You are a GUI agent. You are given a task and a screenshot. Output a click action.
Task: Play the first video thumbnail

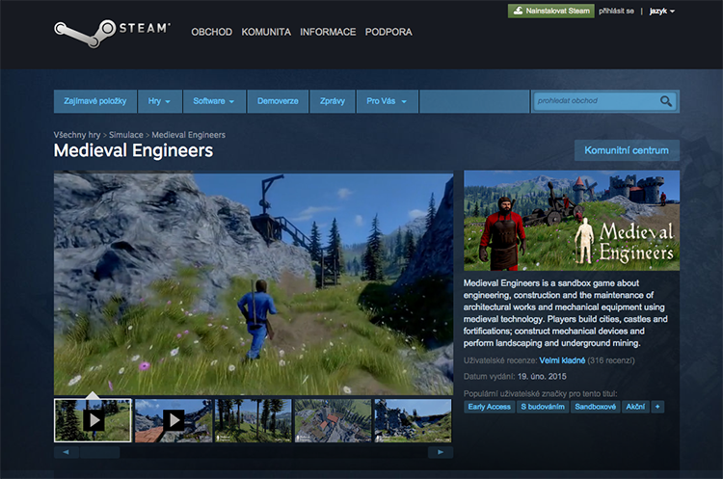tap(94, 420)
